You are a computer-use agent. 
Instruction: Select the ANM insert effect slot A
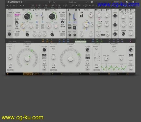[97, 10]
